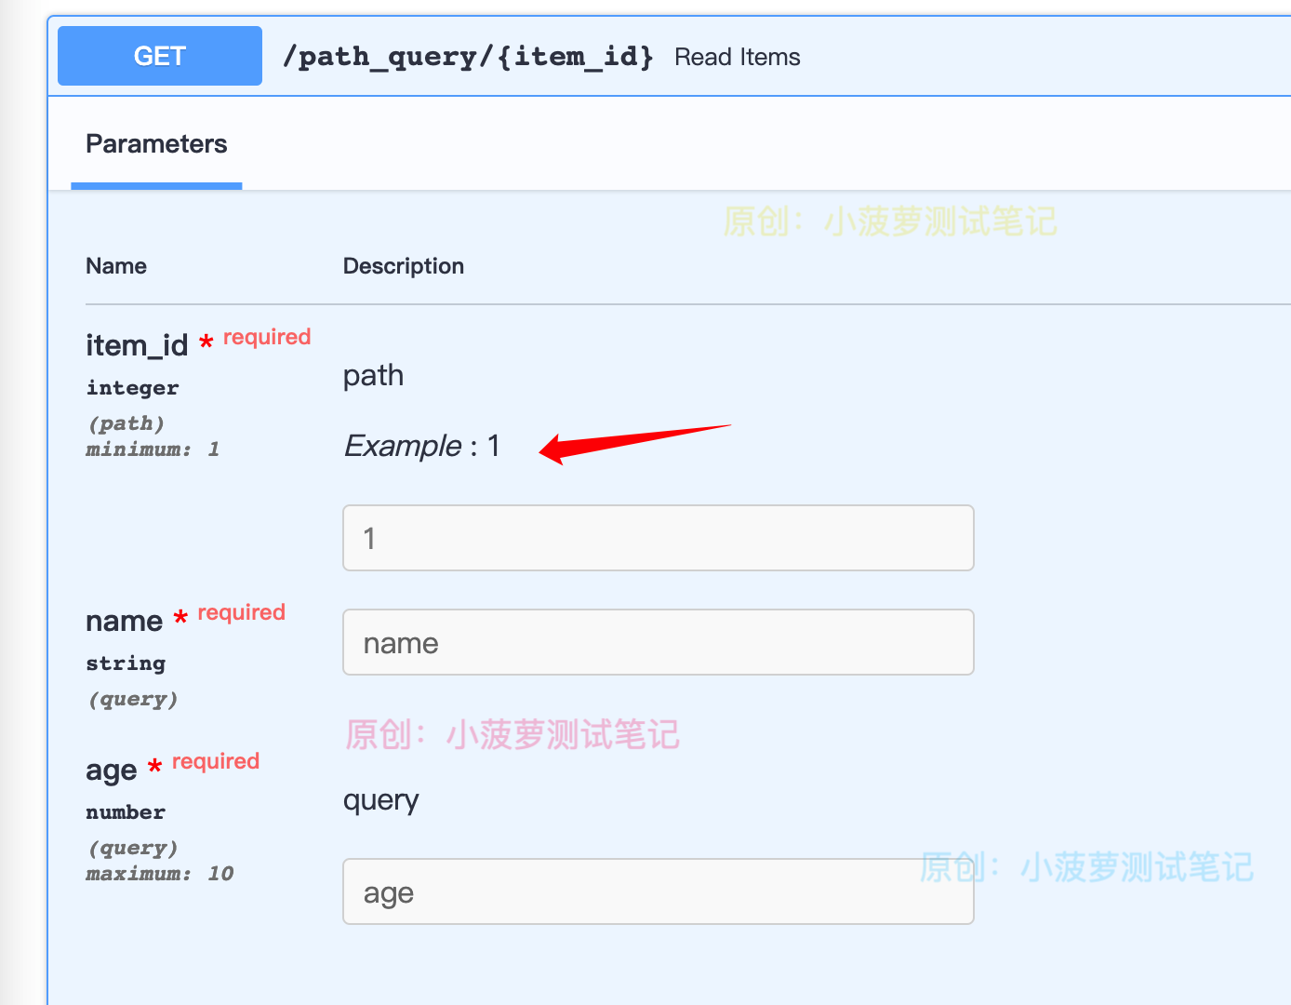Image resolution: width=1291 pixels, height=1005 pixels.
Task: Focus the item_id input containing 1
Action: 659,538
